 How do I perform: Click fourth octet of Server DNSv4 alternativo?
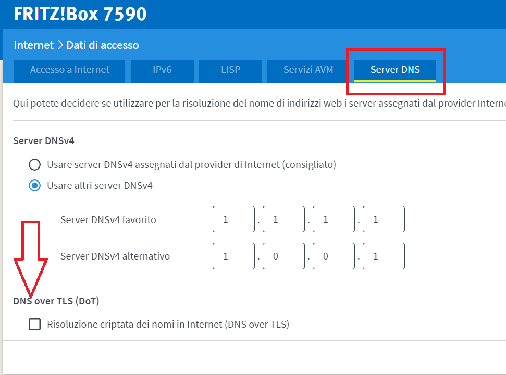click(384, 256)
